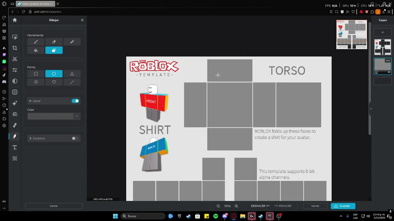
Task: Open the text tool in left toolbar
Action: [x=15, y=147]
